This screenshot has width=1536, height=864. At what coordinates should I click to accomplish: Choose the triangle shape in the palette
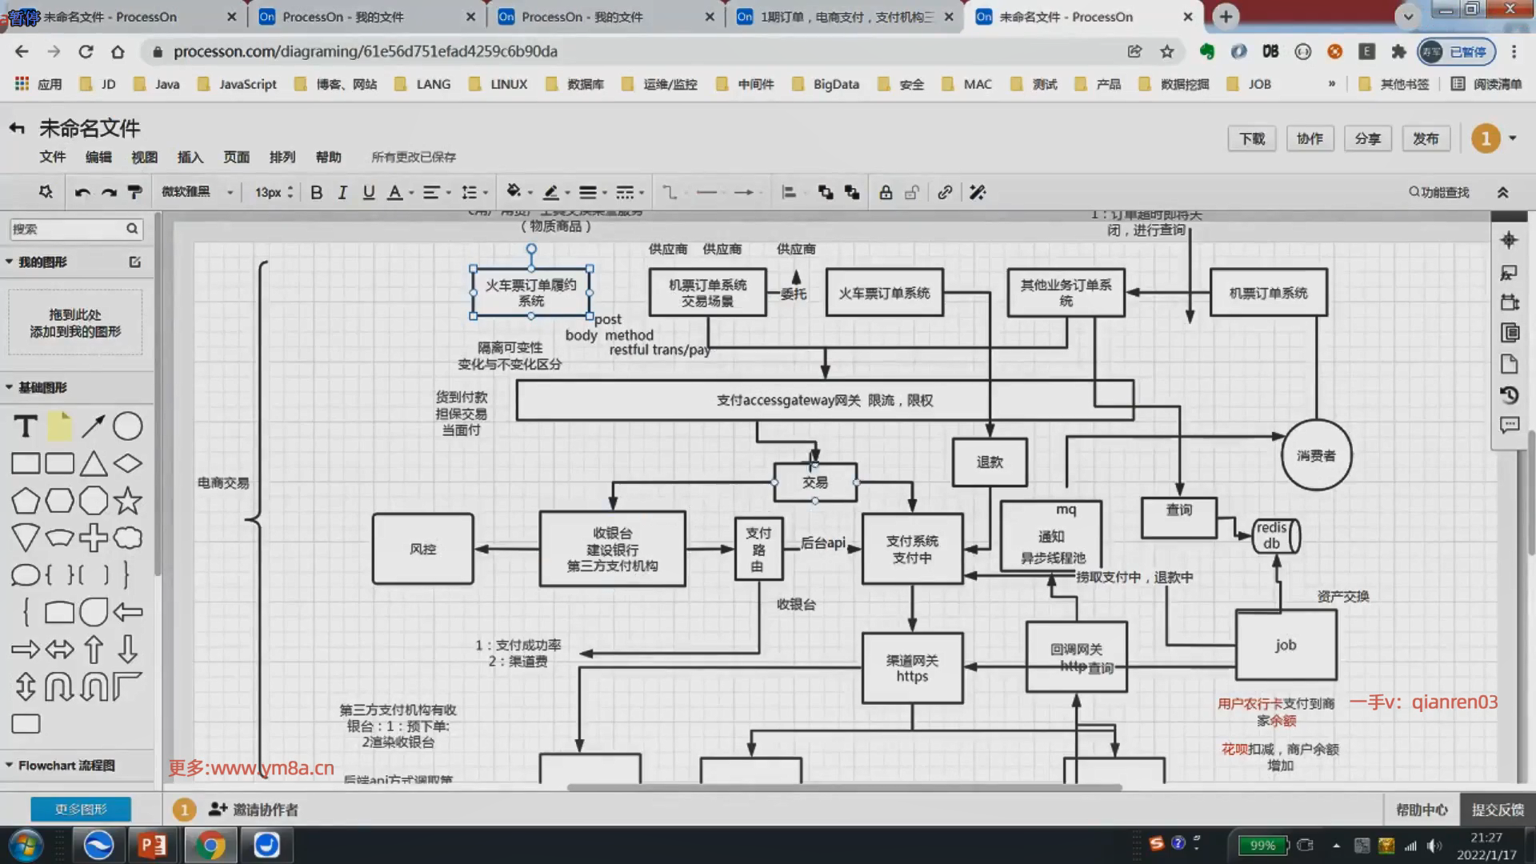click(93, 464)
